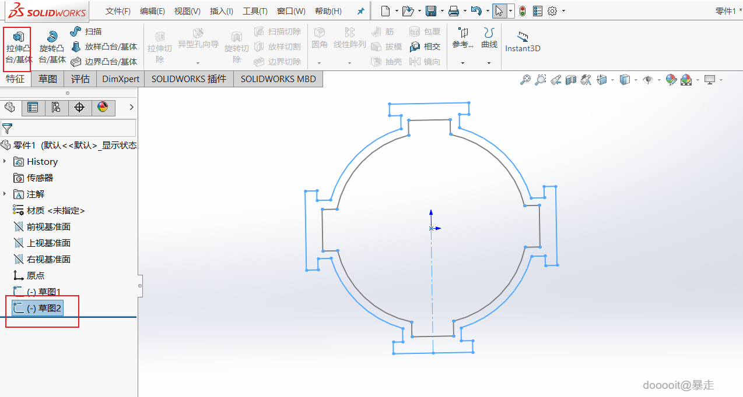Choose Lofted Boss/Base (放样凸台/基体)
The width and height of the screenshot is (743, 397).
pos(104,47)
